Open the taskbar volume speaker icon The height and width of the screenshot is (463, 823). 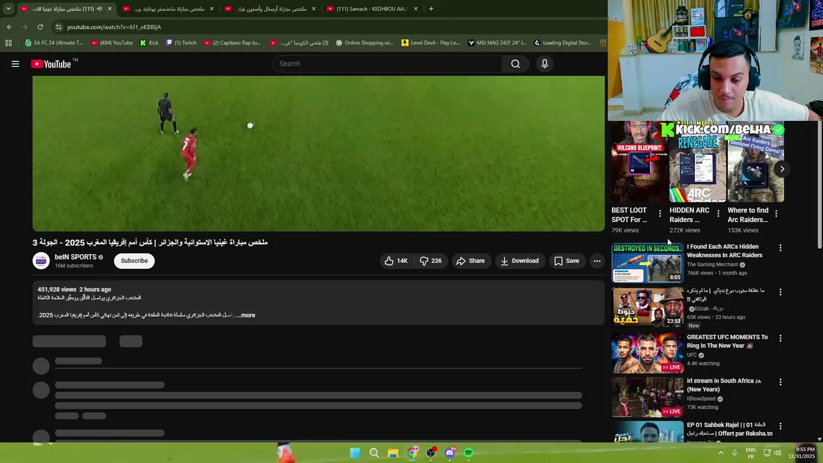click(777, 453)
